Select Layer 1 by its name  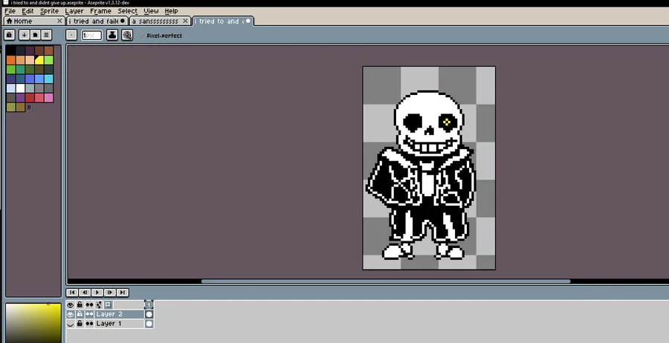(x=119, y=324)
